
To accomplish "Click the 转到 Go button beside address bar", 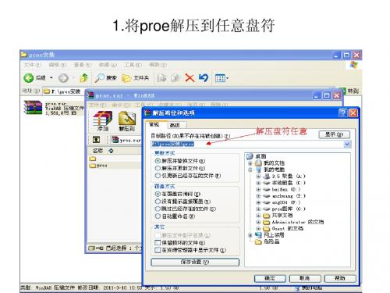I will pos(350,91).
